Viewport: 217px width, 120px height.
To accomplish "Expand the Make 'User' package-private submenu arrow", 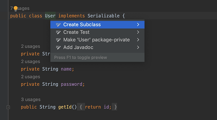I will tap(138, 40).
